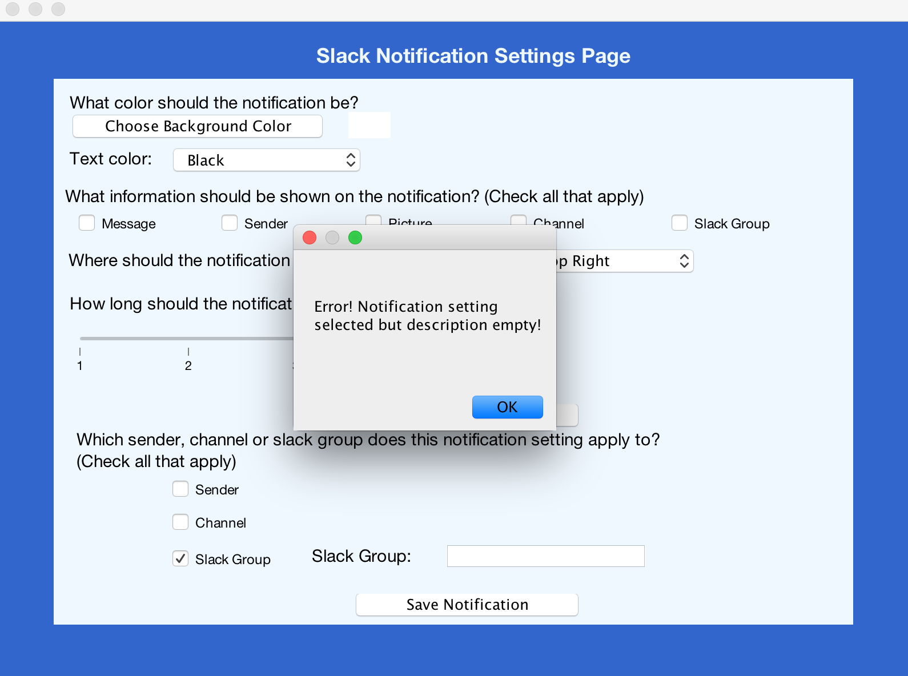This screenshot has width=908, height=676.
Task: Focus the Slack Group text field
Action: tap(545, 556)
